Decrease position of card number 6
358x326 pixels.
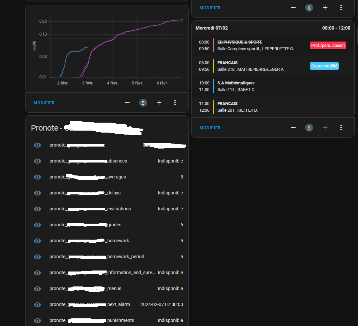coord(293,8)
